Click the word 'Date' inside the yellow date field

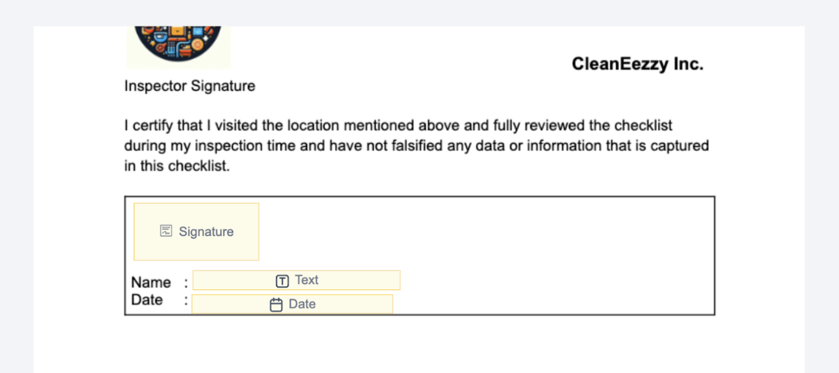[302, 304]
